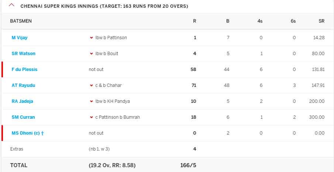The width and height of the screenshot is (334, 172).
Task: Expand SR Watson dismissal details arrow
Action: [x=91, y=54]
